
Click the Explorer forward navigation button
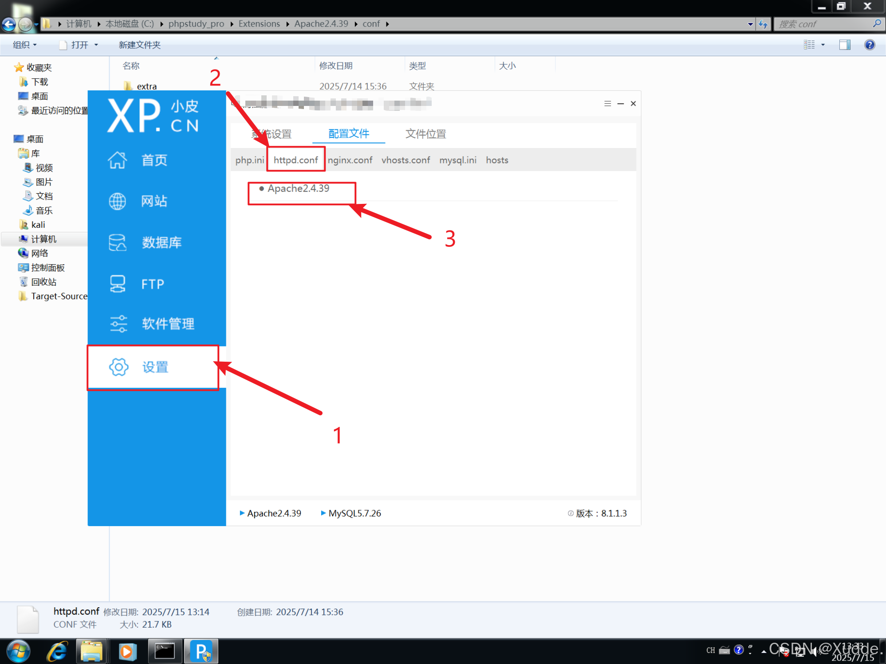tap(25, 24)
